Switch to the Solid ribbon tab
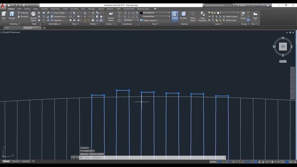This screenshot has width=297, height=167. click(x=19, y=9)
